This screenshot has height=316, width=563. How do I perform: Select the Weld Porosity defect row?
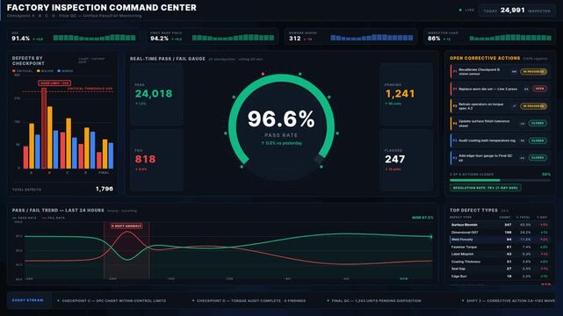[x=499, y=240]
